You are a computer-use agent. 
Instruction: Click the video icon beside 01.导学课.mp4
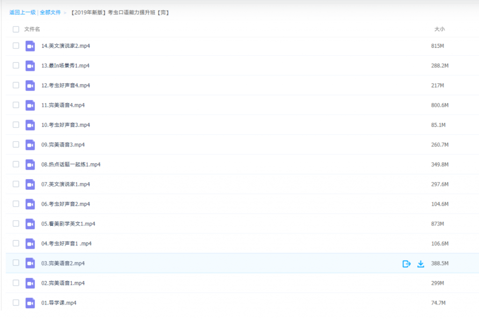pyautogui.click(x=30, y=303)
